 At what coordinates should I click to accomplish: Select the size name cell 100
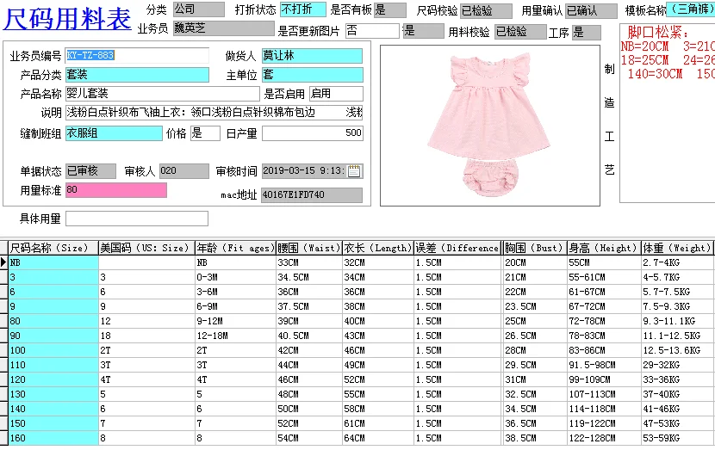53,350
